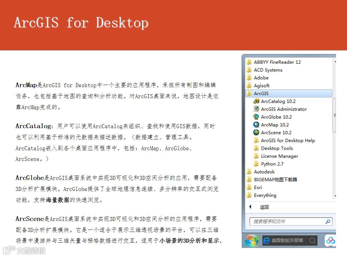
Task: Click the magnifier icon in Start search box
Action: point(328,221)
